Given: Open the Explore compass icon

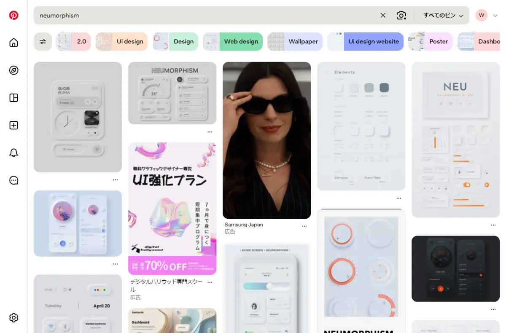Looking at the screenshot, I should tap(14, 70).
